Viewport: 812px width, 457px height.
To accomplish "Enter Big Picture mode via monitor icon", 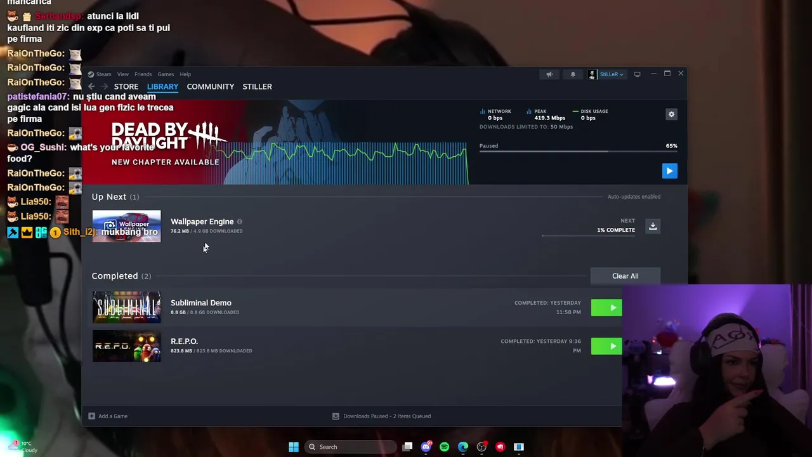I will click(x=637, y=74).
